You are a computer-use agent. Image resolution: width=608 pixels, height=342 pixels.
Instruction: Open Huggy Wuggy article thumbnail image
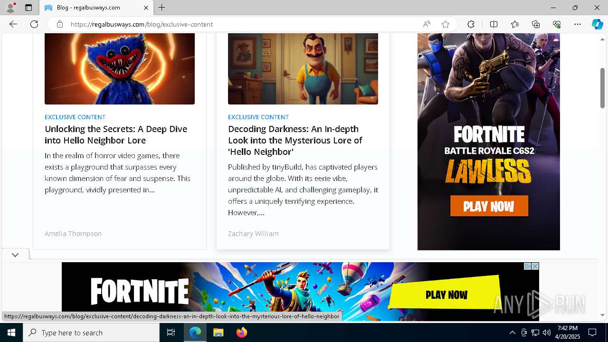(120, 69)
